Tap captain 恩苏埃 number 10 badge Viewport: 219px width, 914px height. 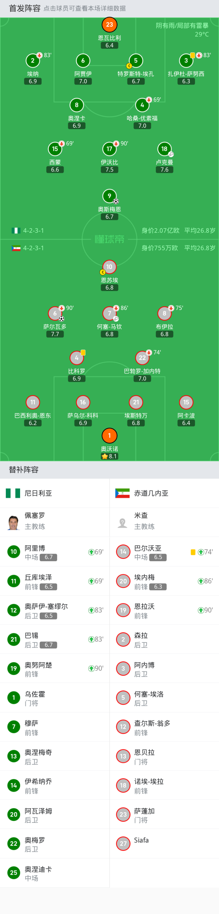pyautogui.click(x=109, y=267)
